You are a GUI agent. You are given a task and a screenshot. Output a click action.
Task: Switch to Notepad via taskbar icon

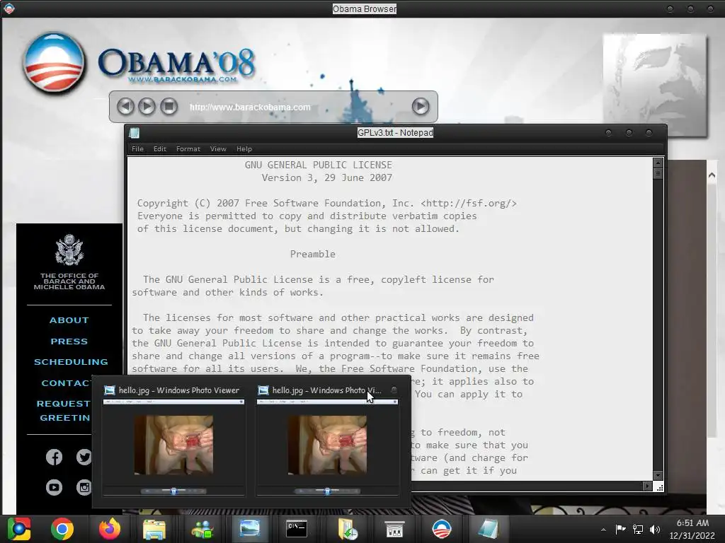click(489, 529)
